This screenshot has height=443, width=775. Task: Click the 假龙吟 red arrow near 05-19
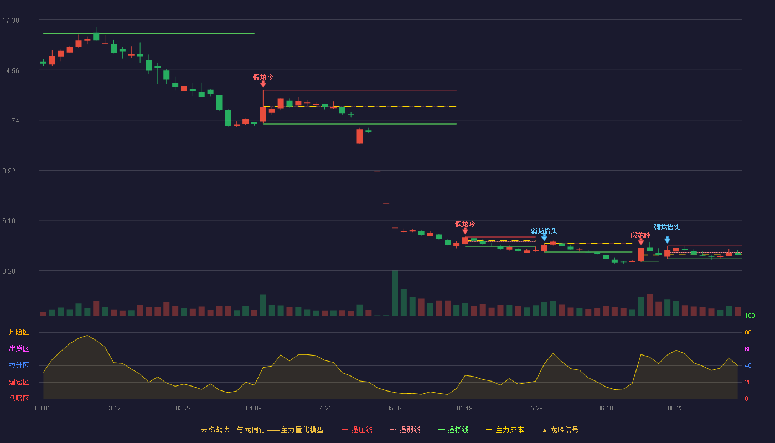(465, 231)
